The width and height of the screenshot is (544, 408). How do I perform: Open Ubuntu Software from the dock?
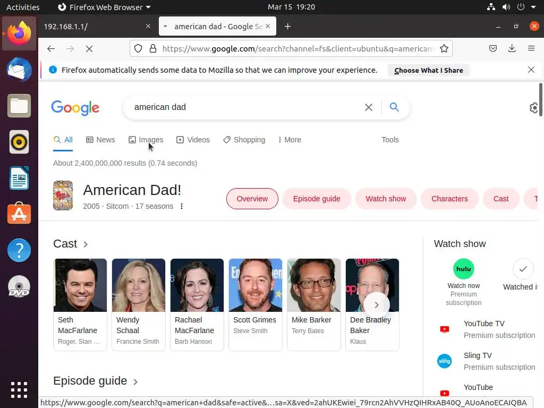(19, 214)
